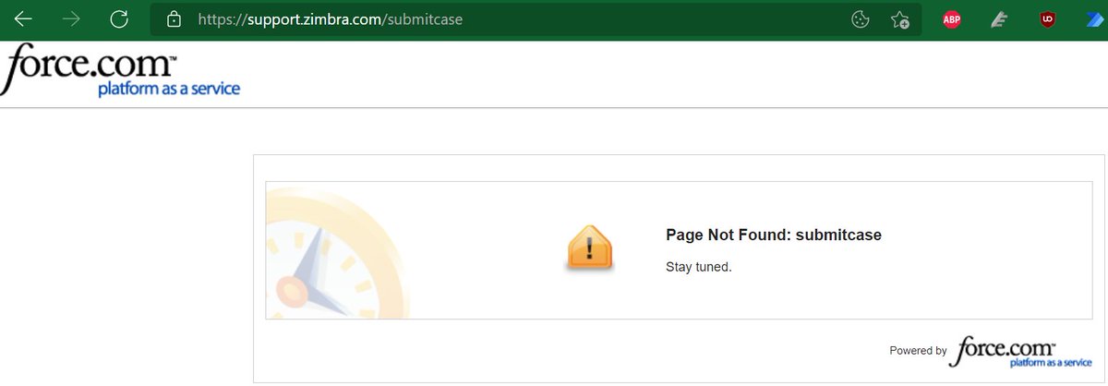Go back to the previous page
This screenshot has width=1108, height=386.
[24, 18]
